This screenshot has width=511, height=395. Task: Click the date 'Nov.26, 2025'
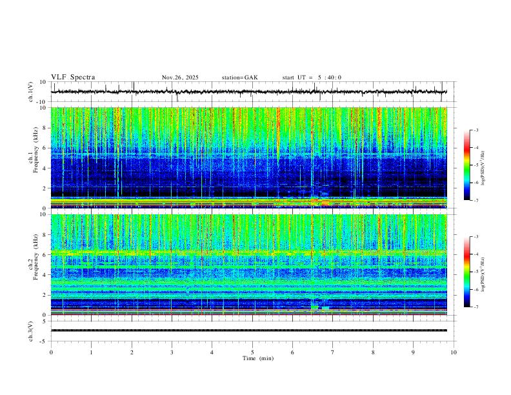point(180,77)
